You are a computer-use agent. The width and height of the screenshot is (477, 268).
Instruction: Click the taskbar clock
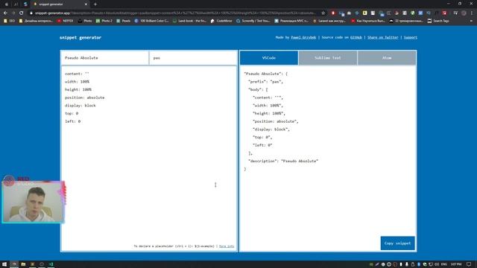coord(456,264)
